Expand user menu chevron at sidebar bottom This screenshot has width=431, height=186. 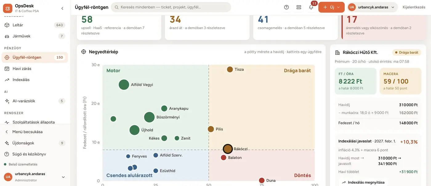(63, 177)
